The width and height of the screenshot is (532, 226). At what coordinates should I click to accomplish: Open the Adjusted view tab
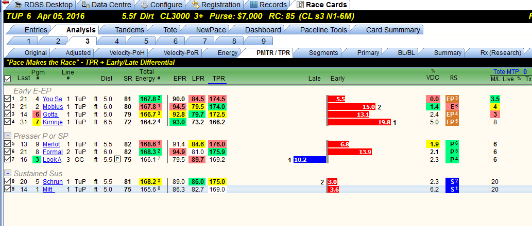point(74,53)
